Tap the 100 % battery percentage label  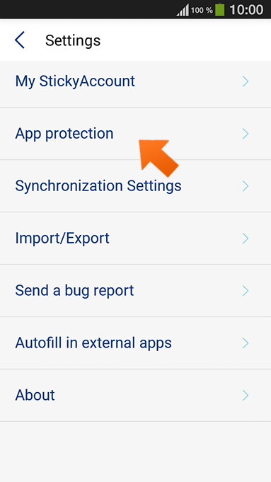(202, 10)
